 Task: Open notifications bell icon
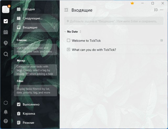(6, 112)
